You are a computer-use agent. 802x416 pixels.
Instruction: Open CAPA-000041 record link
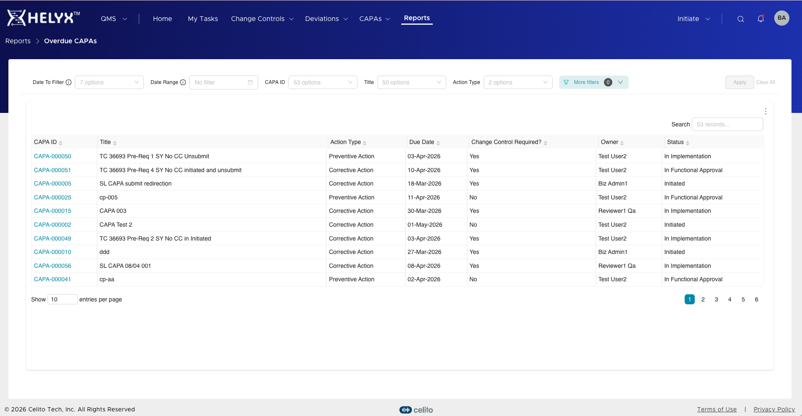tap(53, 279)
